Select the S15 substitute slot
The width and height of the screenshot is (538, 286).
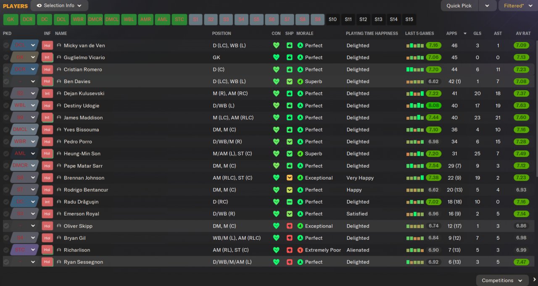click(x=409, y=19)
